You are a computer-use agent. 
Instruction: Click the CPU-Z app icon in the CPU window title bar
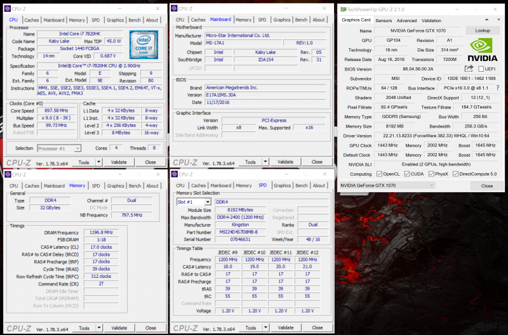pos(8,9)
